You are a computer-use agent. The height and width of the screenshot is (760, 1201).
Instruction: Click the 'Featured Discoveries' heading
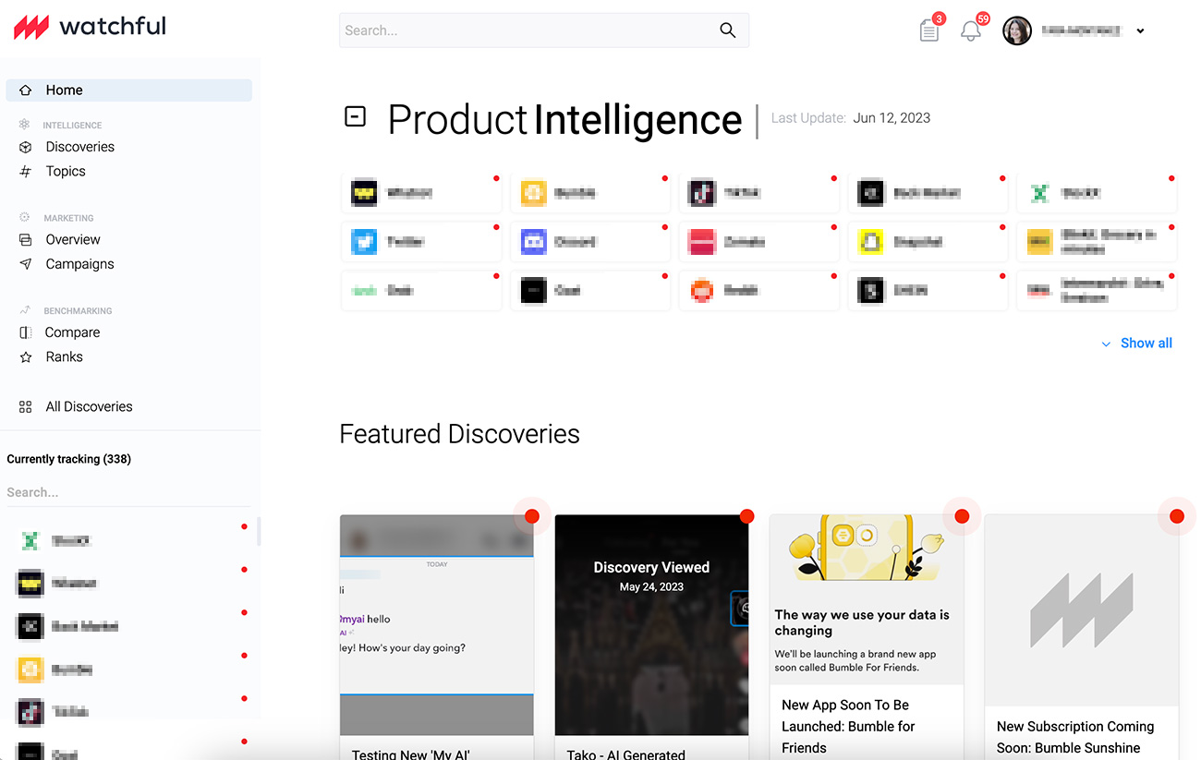coord(459,434)
